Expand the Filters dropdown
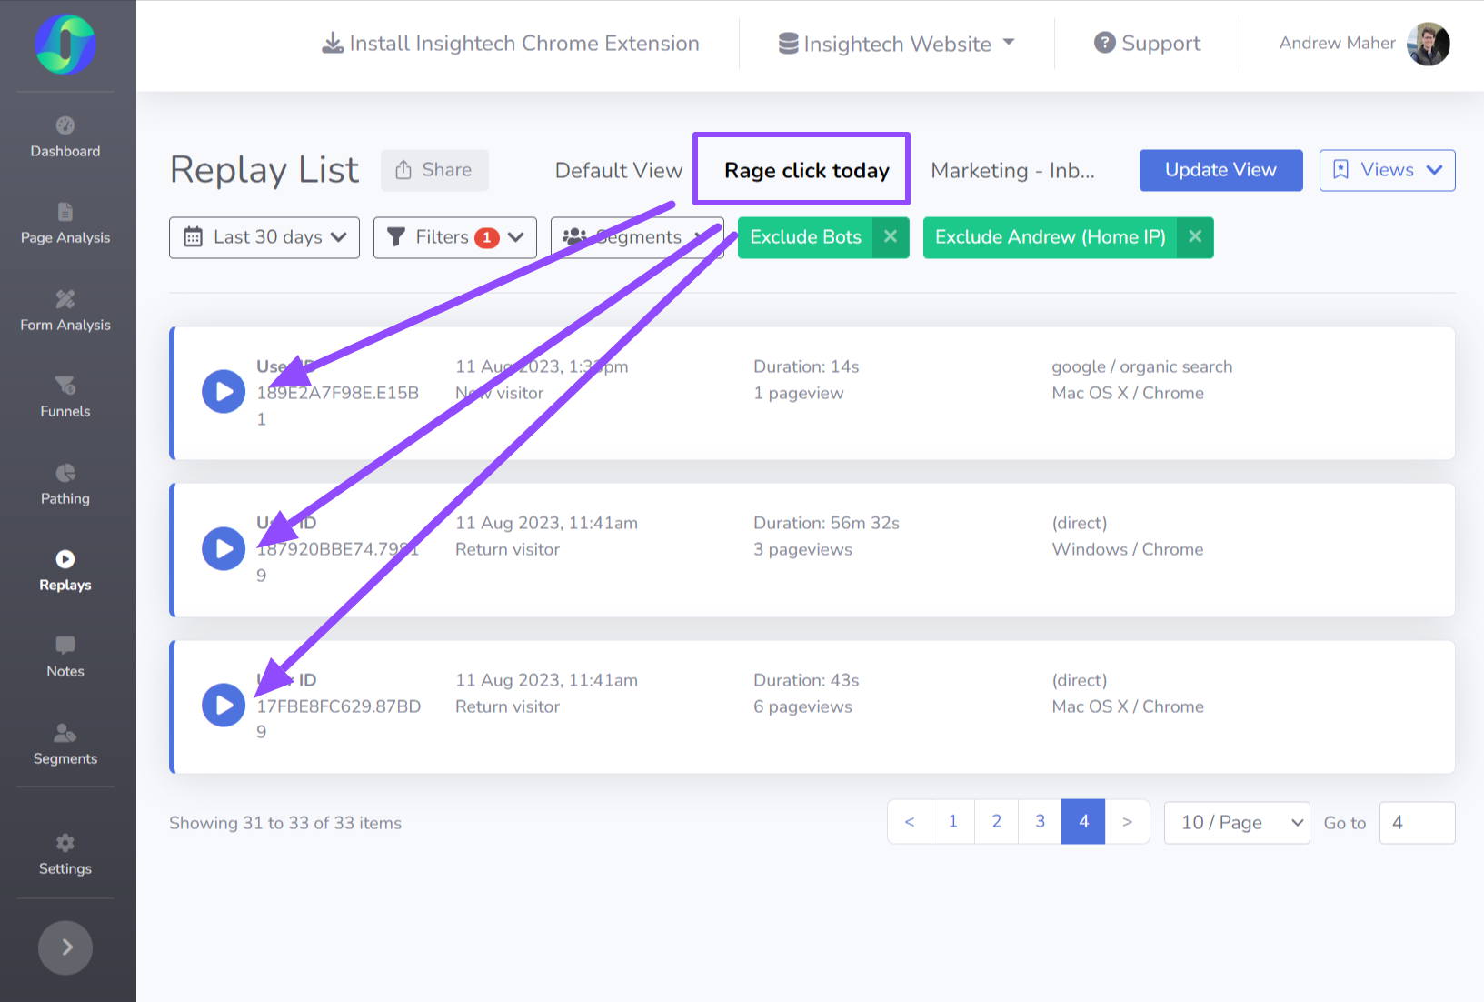The height and width of the screenshot is (1002, 1484). click(x=455, y=237)
